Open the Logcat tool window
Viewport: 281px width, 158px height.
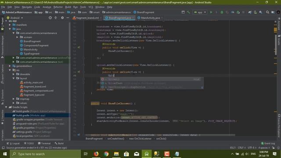(x=13, y=144)
